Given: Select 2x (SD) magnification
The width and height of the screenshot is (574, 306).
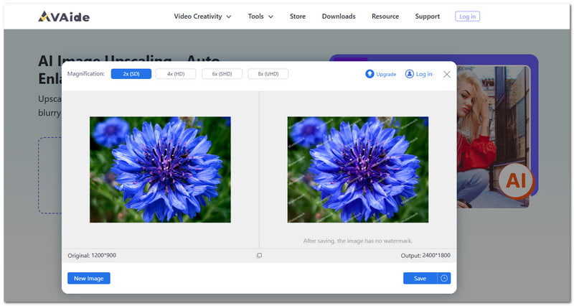Looking at the screenshot, I should coord(131,74).
